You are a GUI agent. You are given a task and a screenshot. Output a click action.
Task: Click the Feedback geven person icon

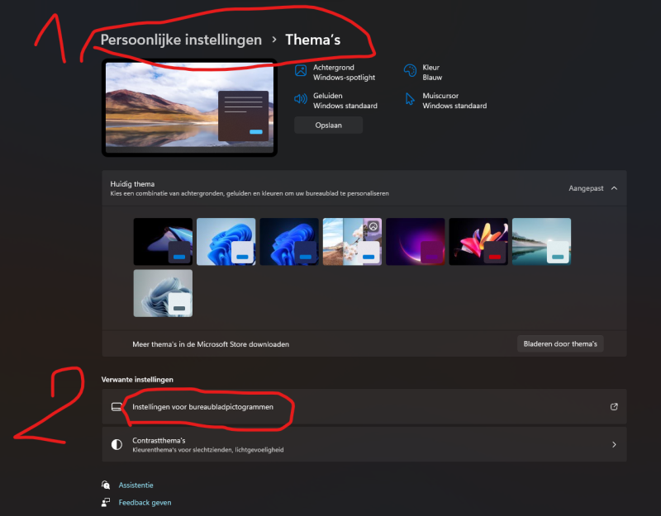click(x=106, y=502)
